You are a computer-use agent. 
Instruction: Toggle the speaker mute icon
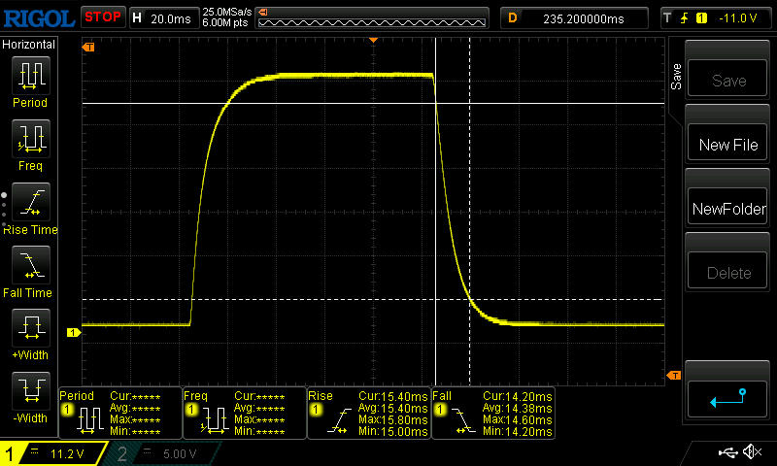coord(752,452)
